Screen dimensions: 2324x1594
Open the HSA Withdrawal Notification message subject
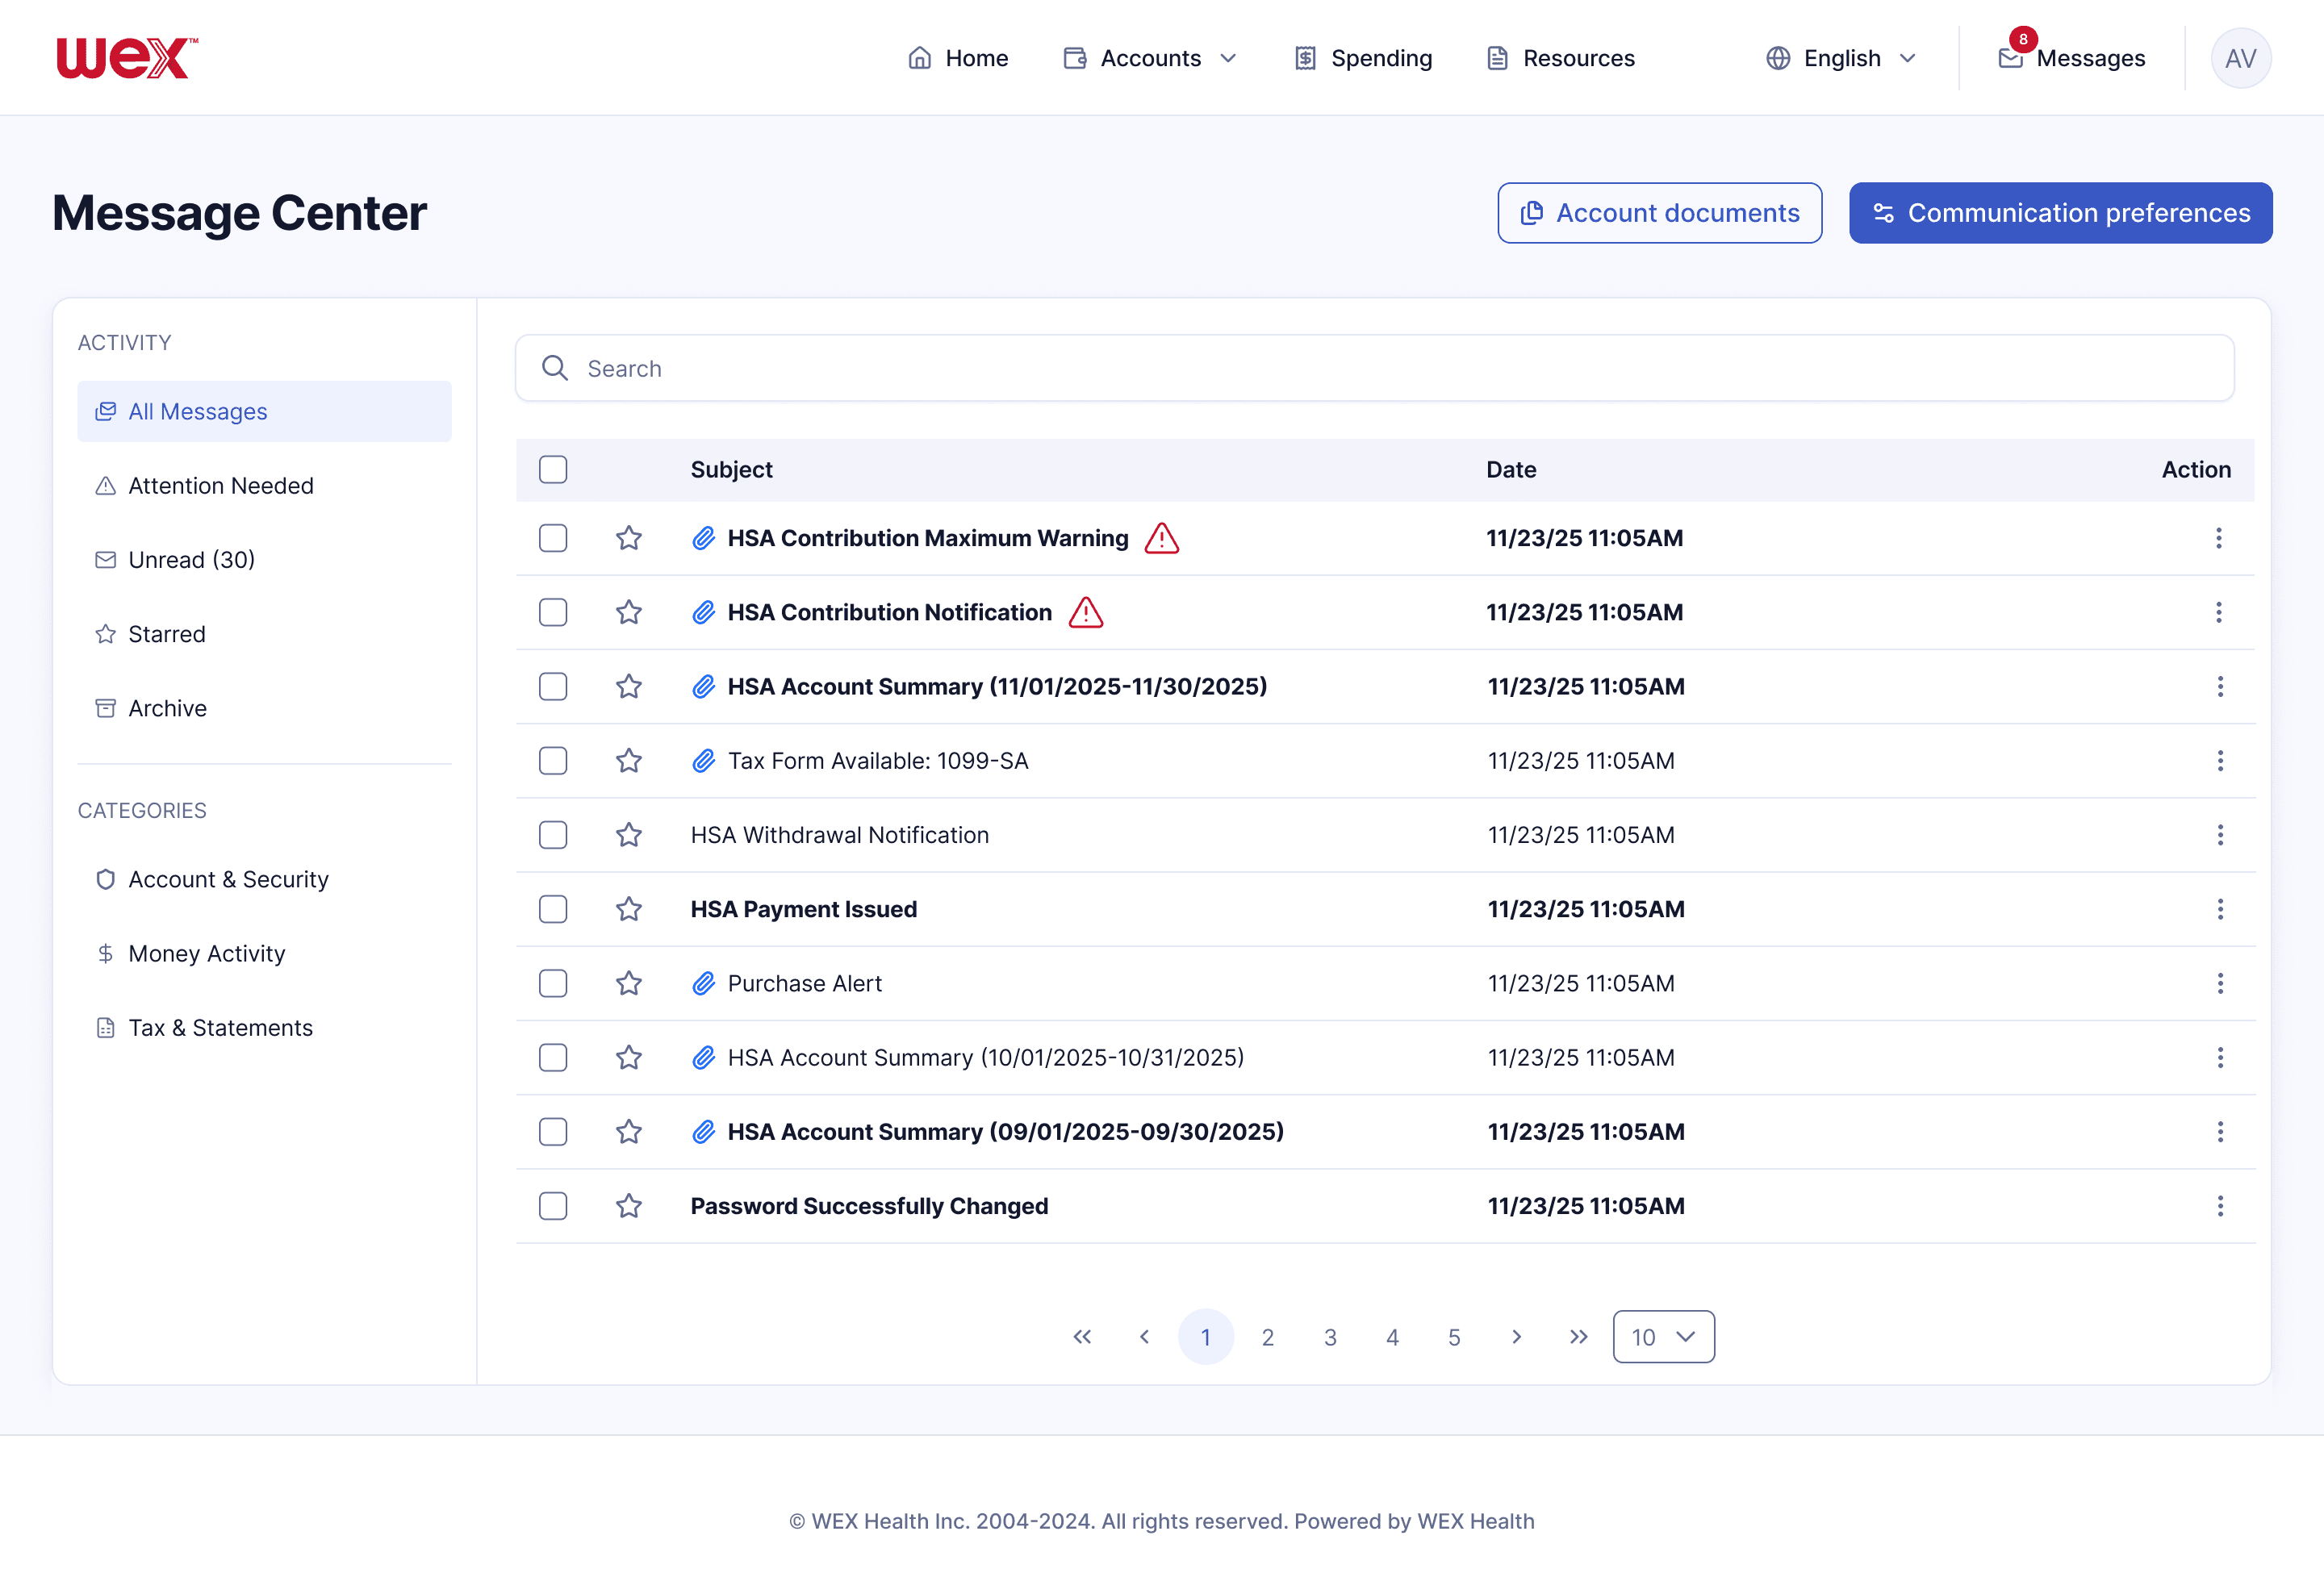tap(840, 836)
